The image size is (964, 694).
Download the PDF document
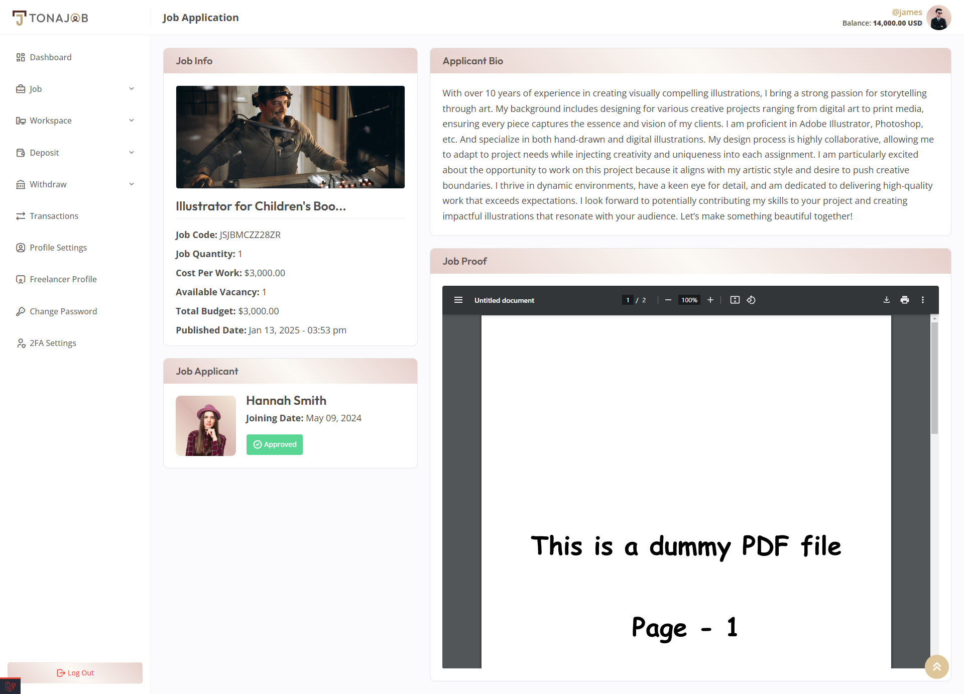[887, 300]
